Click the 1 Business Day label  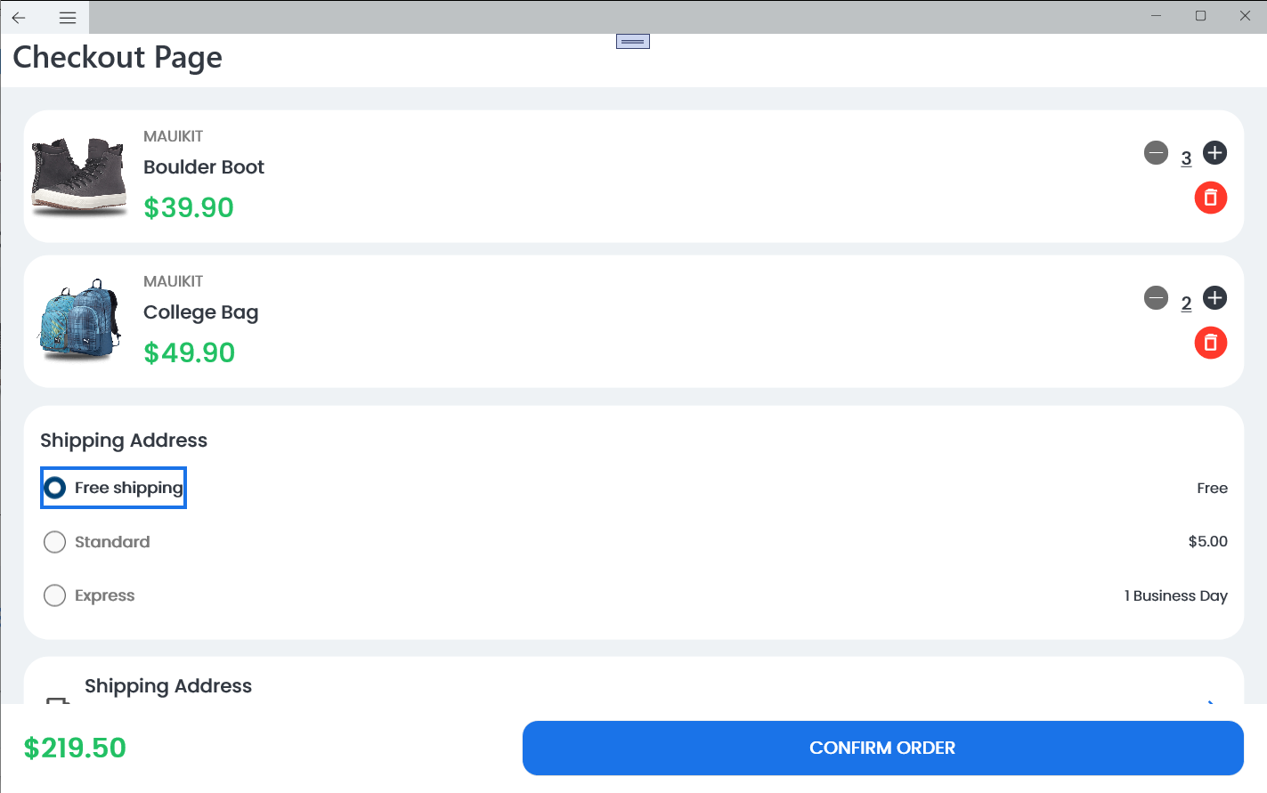1175,595
